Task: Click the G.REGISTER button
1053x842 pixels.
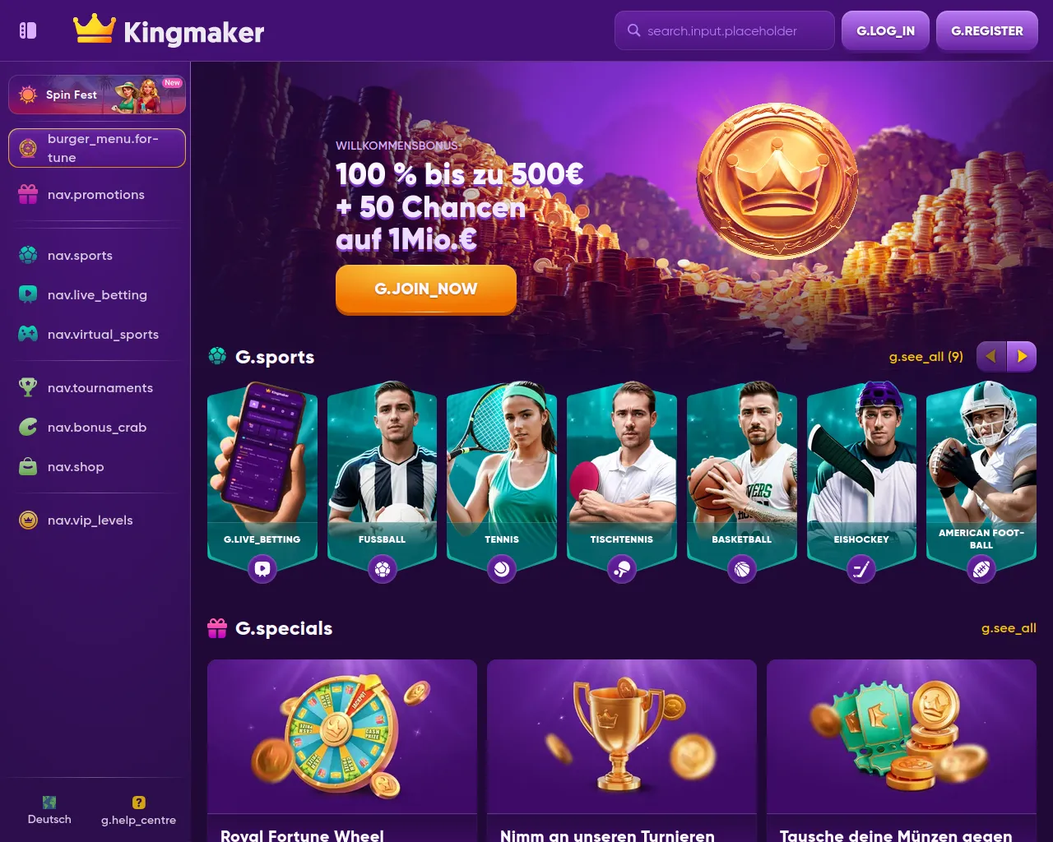Action: pyautogui.click(x=987, y=31)
